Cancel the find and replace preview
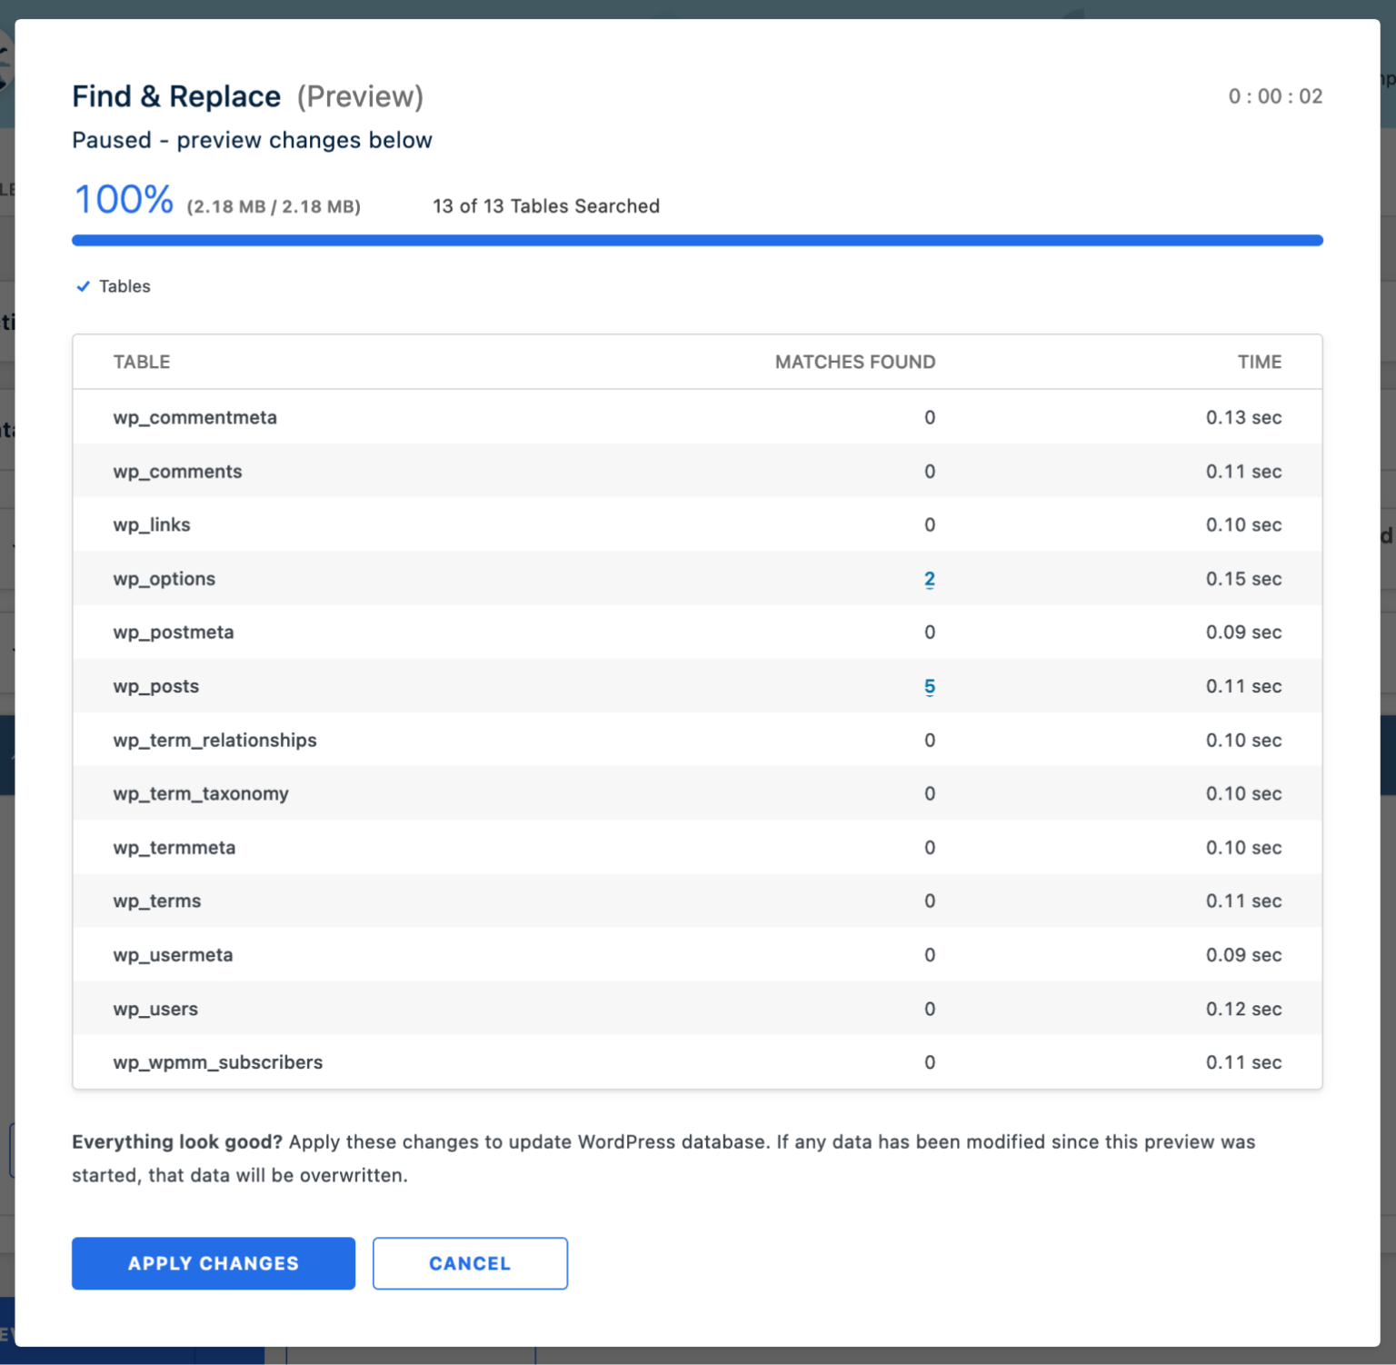 [x=469, y=1263]
